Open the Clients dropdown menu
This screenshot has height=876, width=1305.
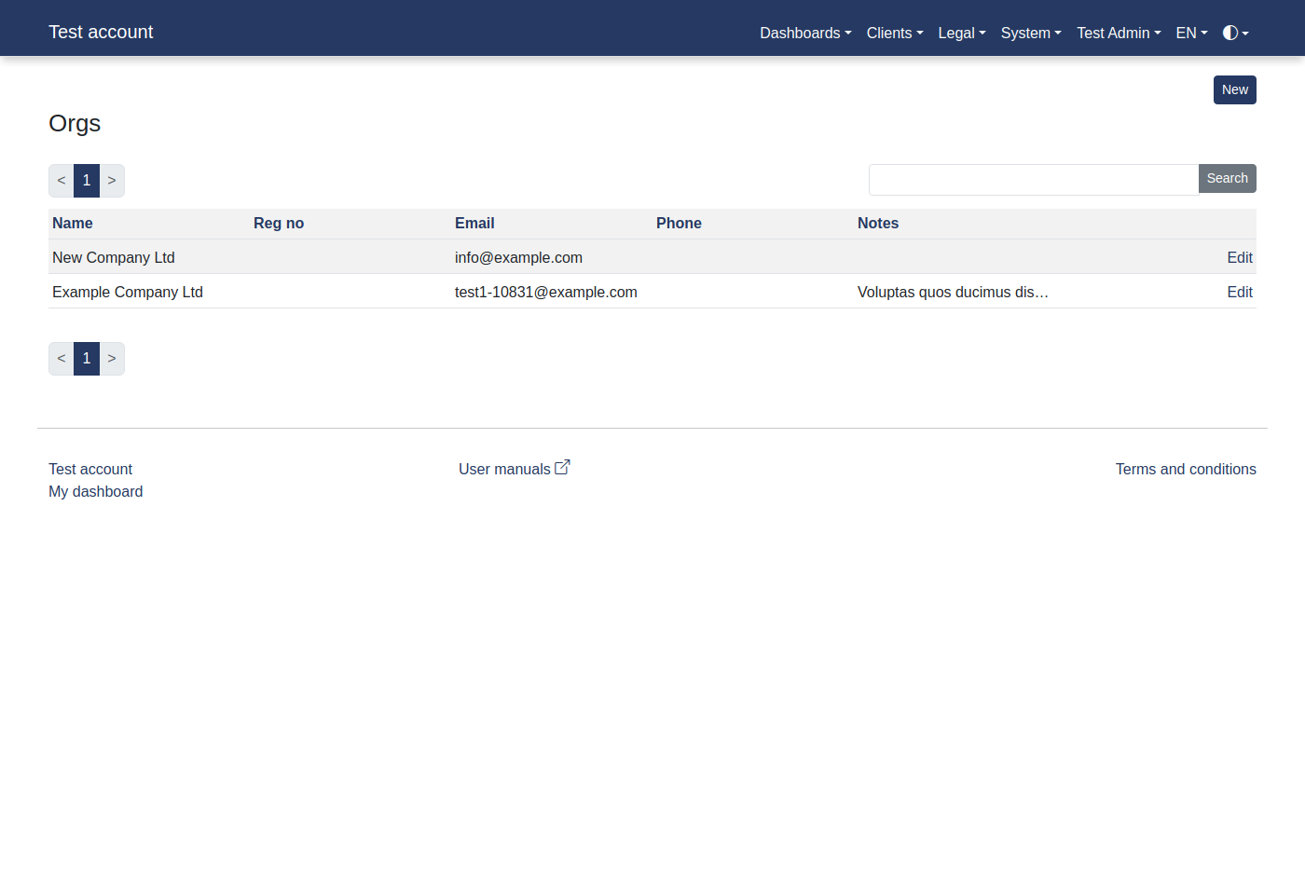894,33
